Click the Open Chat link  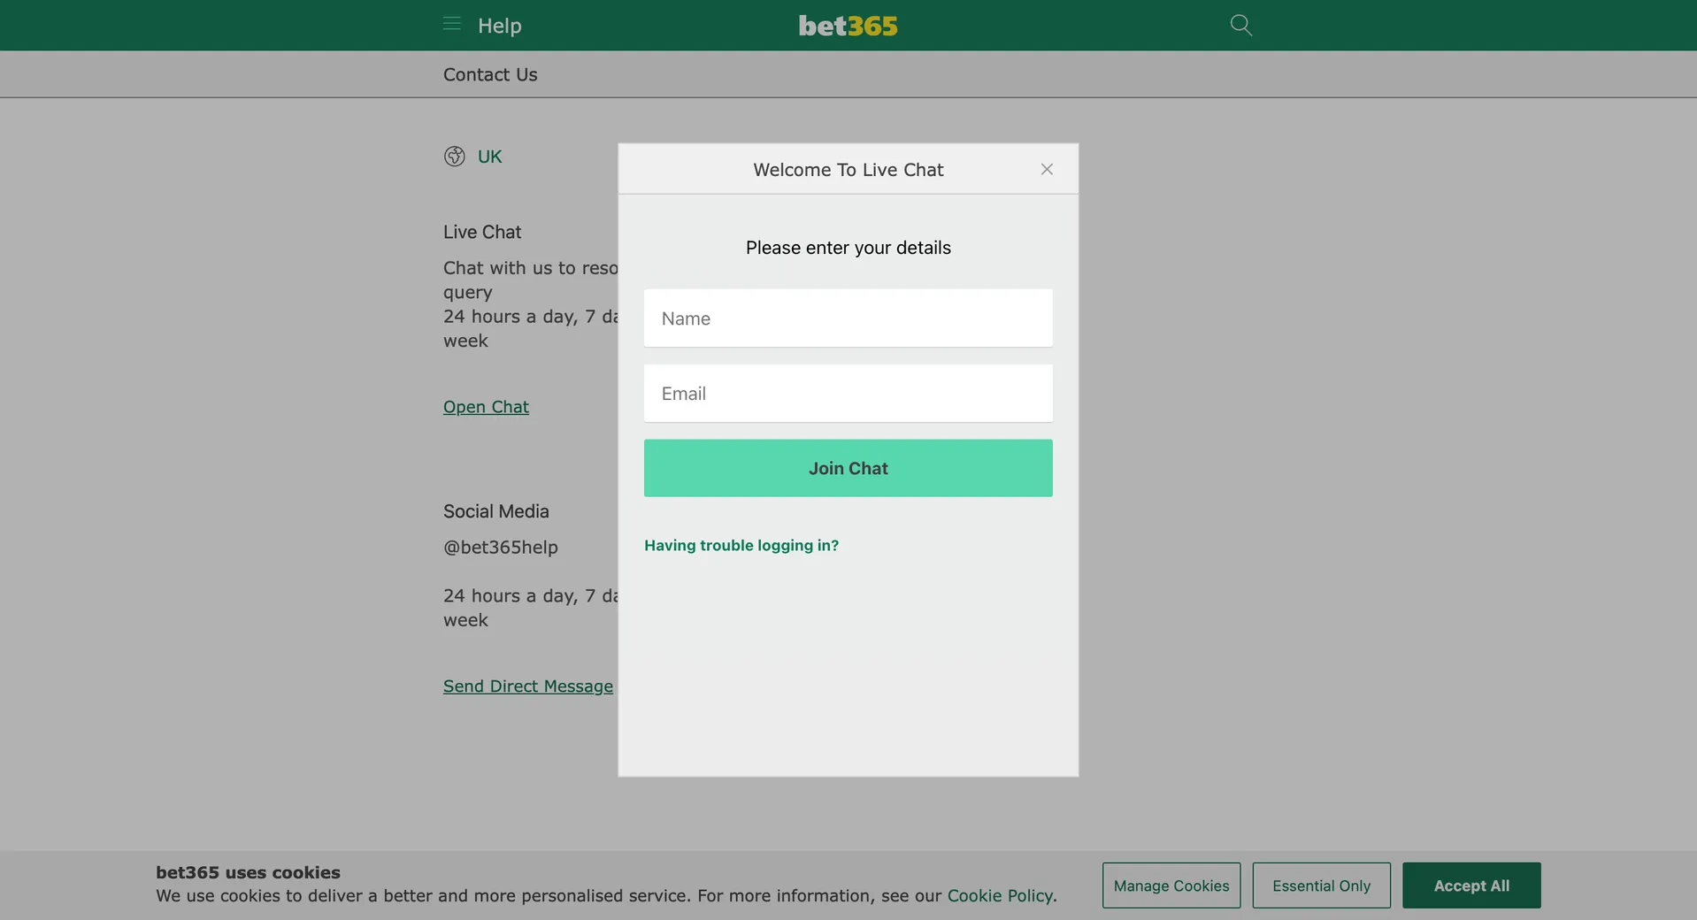486,407
